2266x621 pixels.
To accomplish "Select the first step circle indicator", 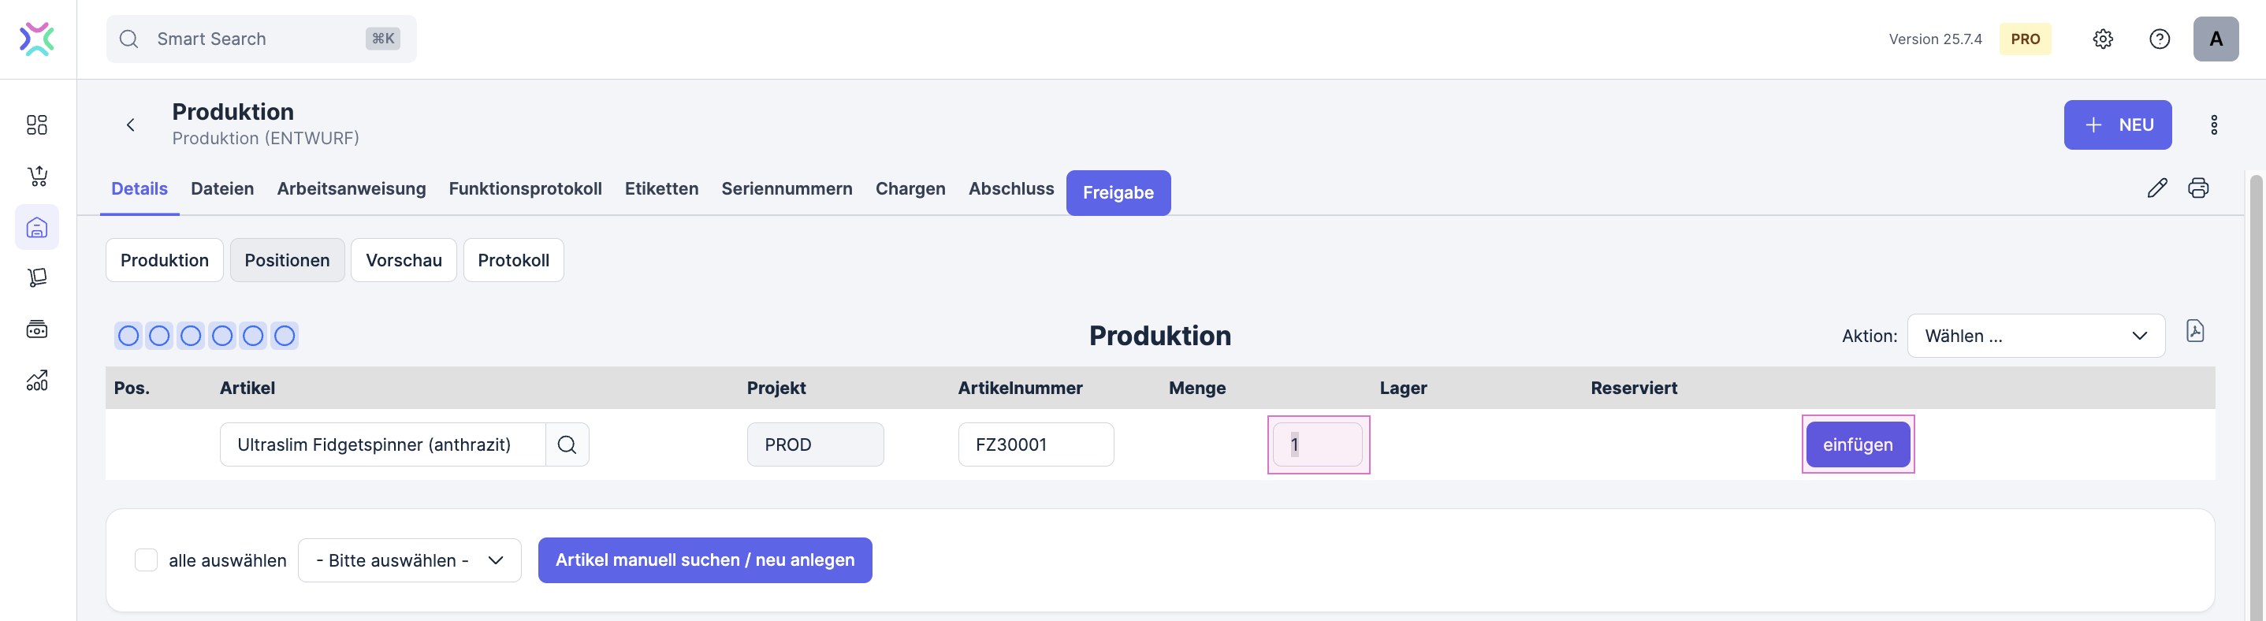I will click(128, 335).
